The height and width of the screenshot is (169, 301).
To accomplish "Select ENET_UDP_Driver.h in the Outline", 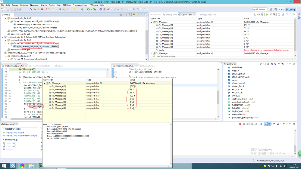I will pyautogui.click(x=240, y=77).
